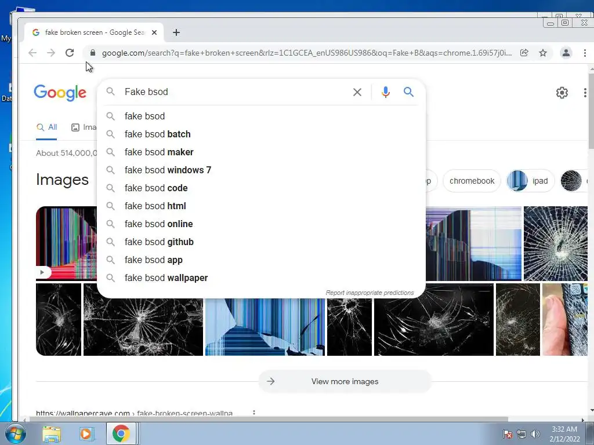Select suggestion 'fake bsod app'

click(x=262, y=260)
